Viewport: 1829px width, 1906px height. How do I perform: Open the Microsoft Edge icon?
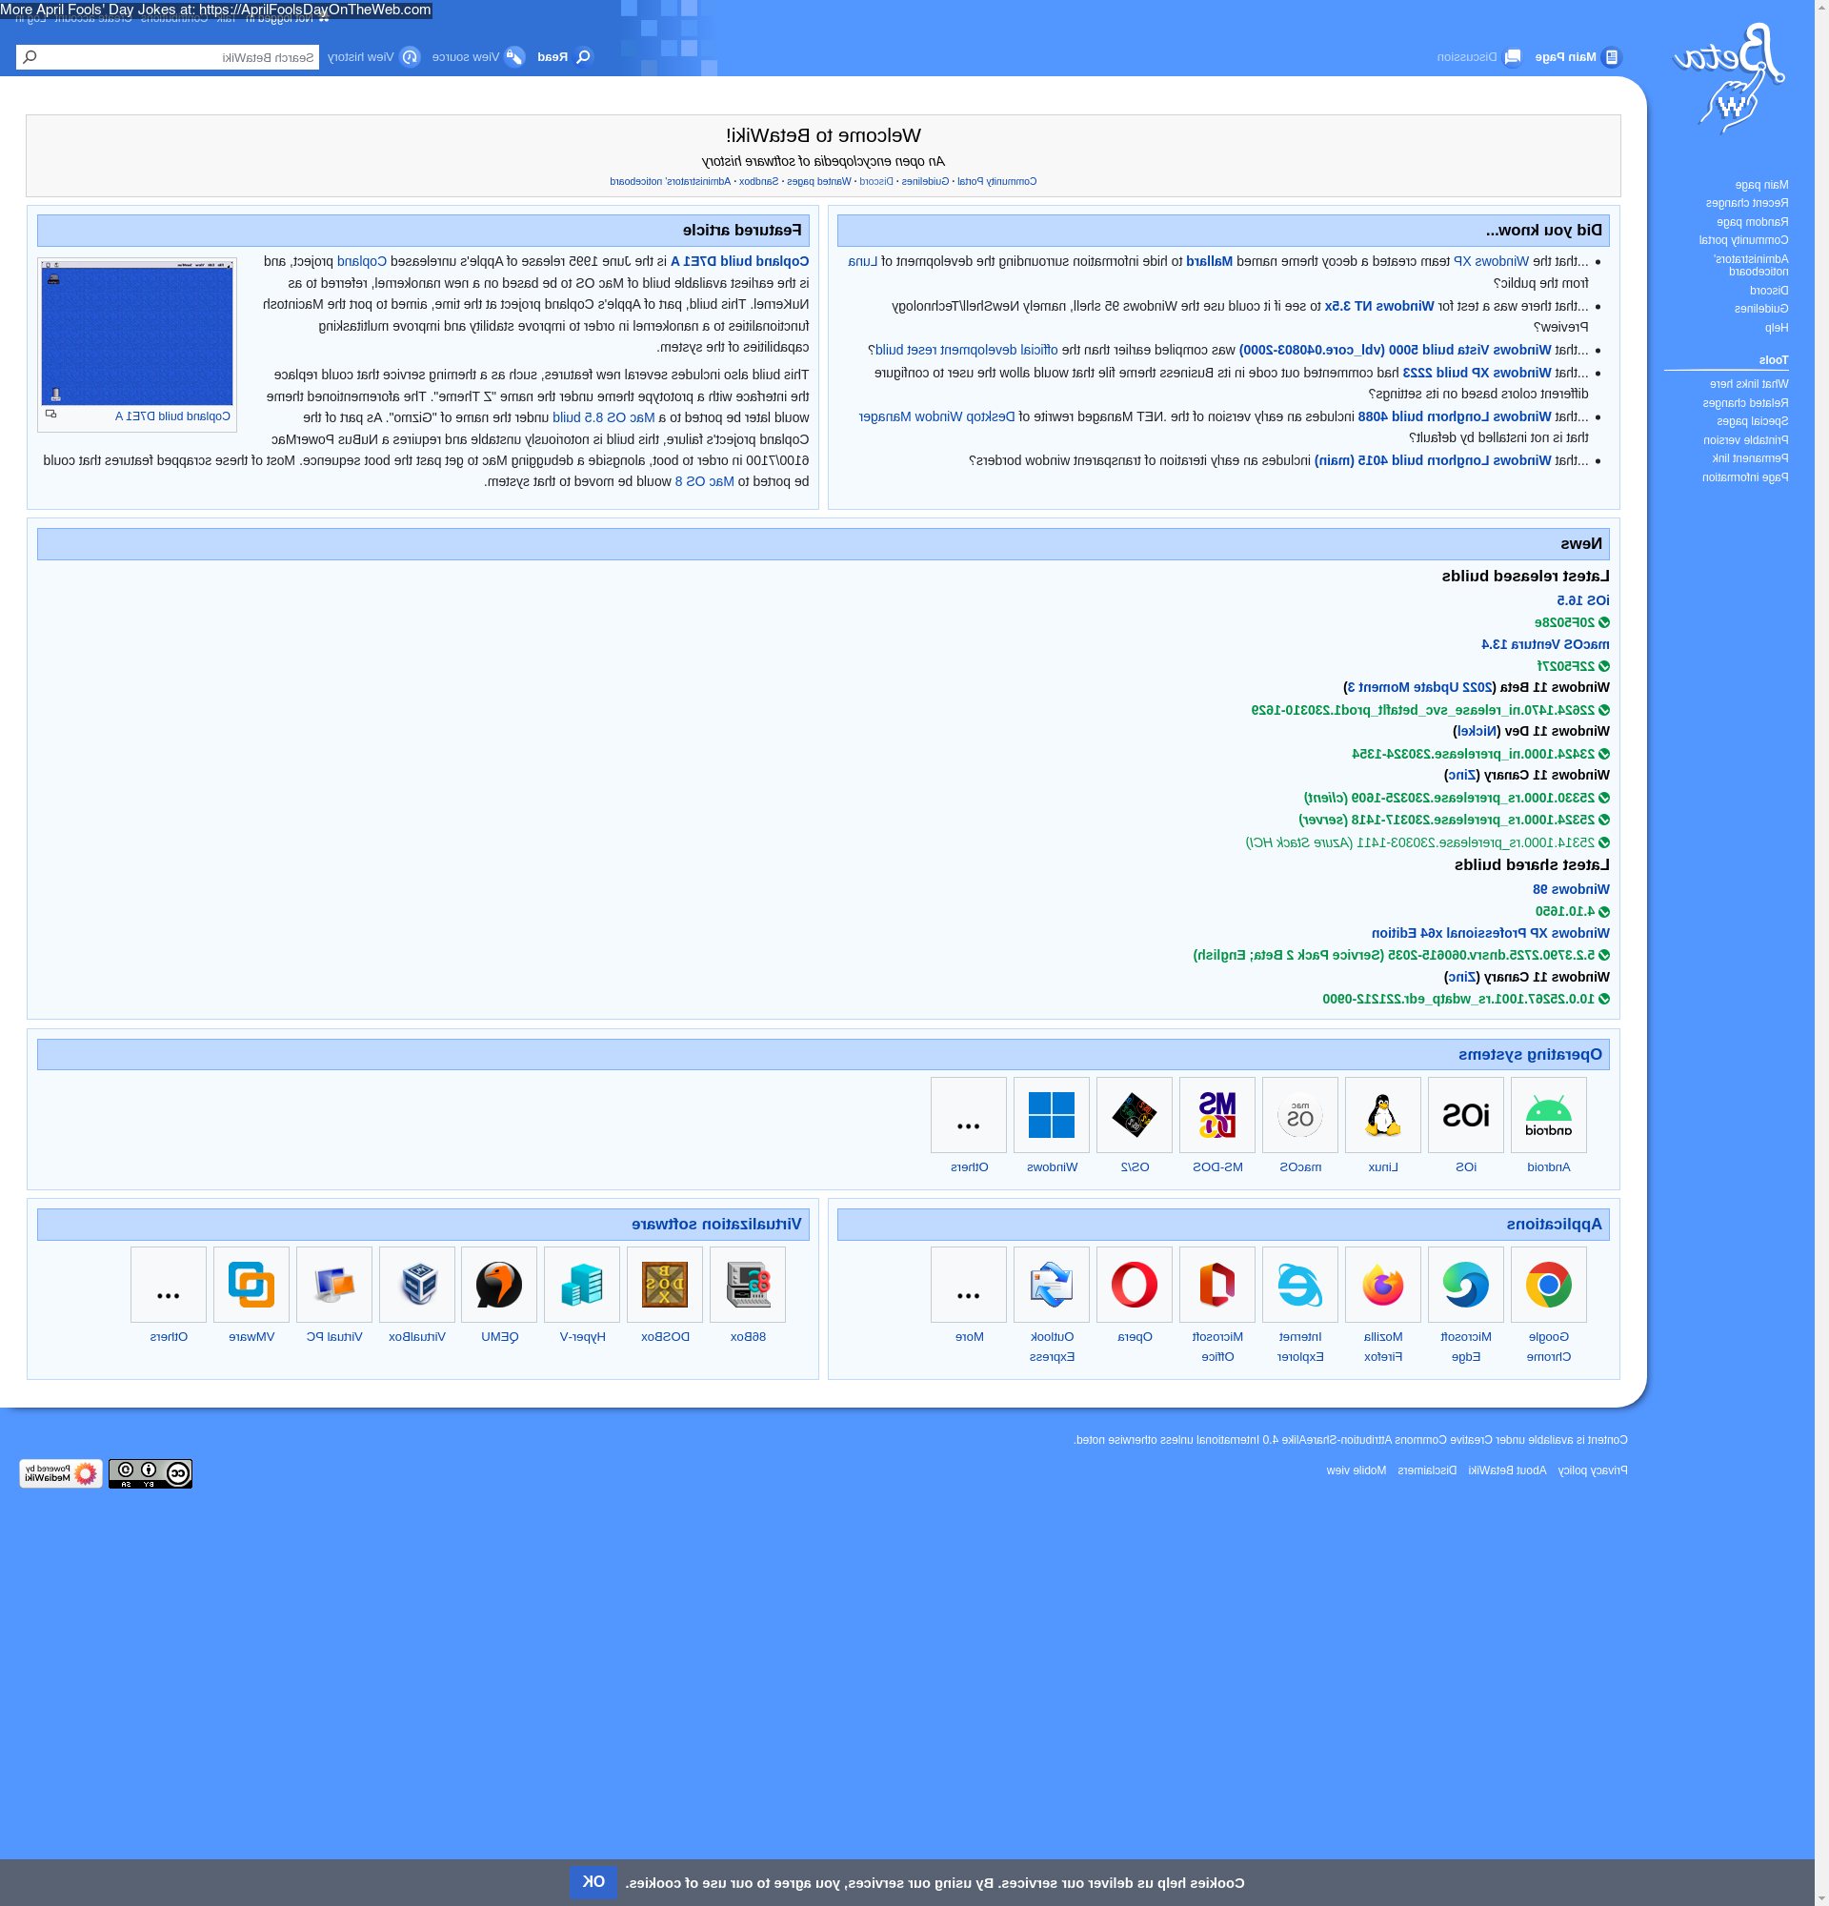click(1465, 1285)
